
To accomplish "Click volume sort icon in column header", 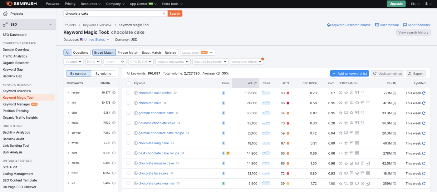I will click(x=256, y=83).
